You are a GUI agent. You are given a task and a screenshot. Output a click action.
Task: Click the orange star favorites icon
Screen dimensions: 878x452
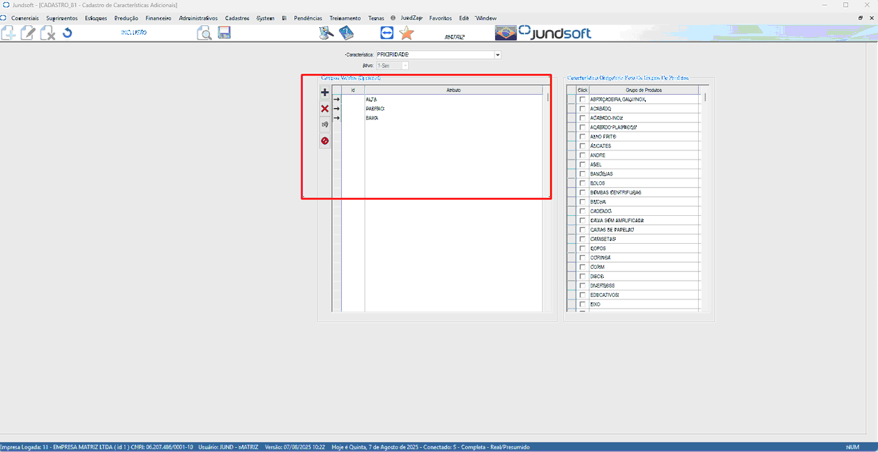(406, 33)
